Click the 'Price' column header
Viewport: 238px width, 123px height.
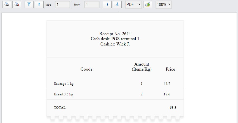click(x=170, y=69)
